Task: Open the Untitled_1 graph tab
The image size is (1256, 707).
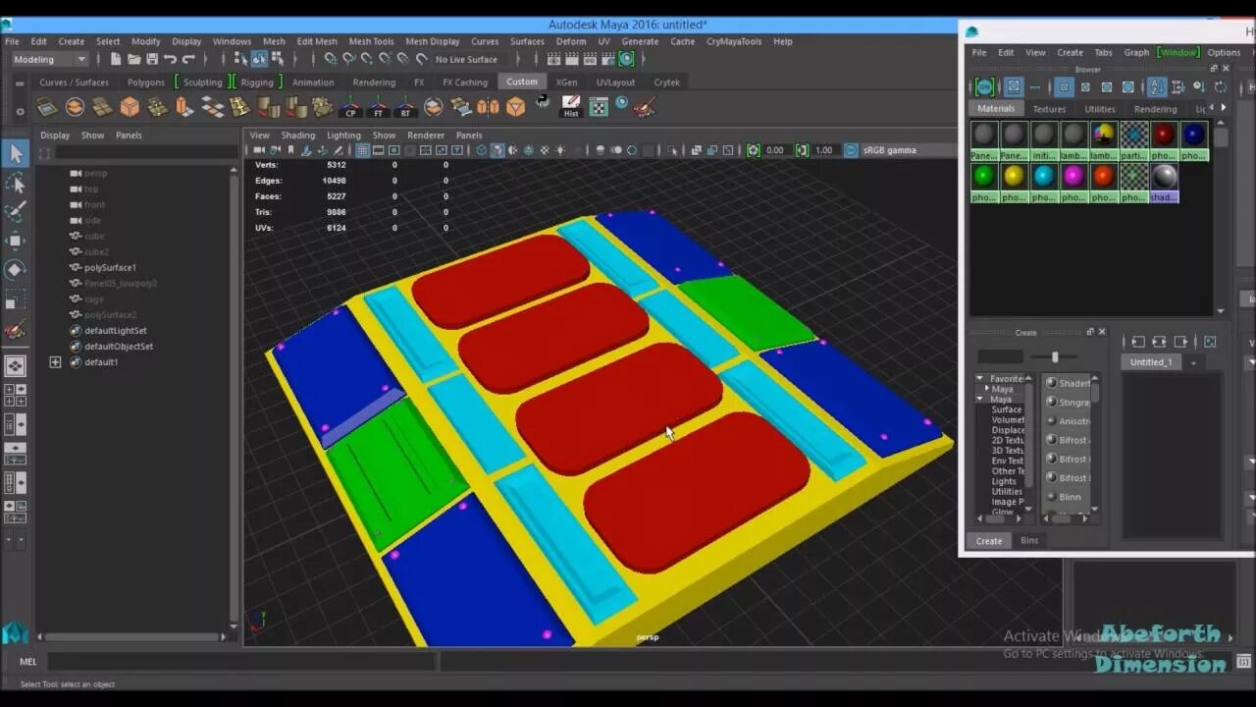Action: coord(1150,362)
